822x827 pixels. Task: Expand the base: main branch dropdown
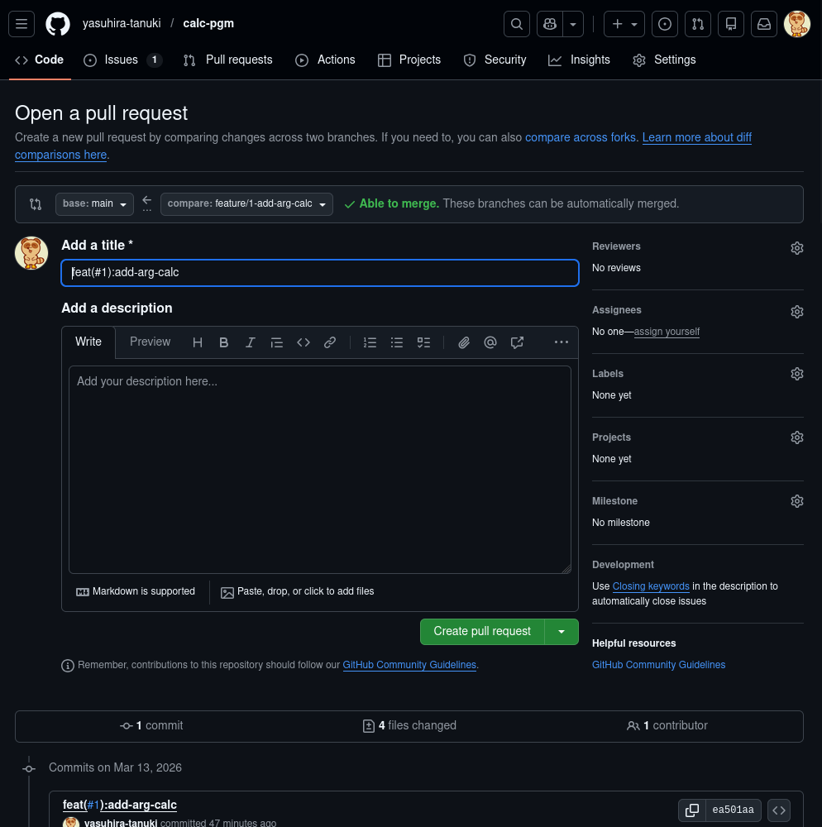pos(94,204)
